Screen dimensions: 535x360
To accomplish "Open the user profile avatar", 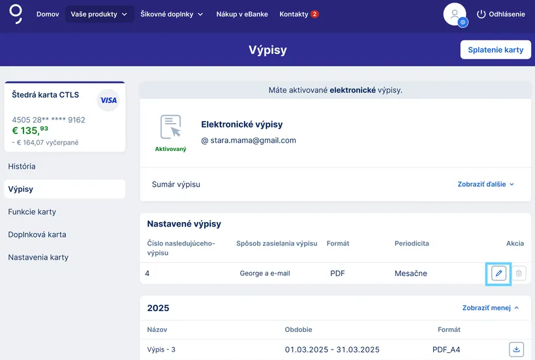I will click(x=454, y=14).
